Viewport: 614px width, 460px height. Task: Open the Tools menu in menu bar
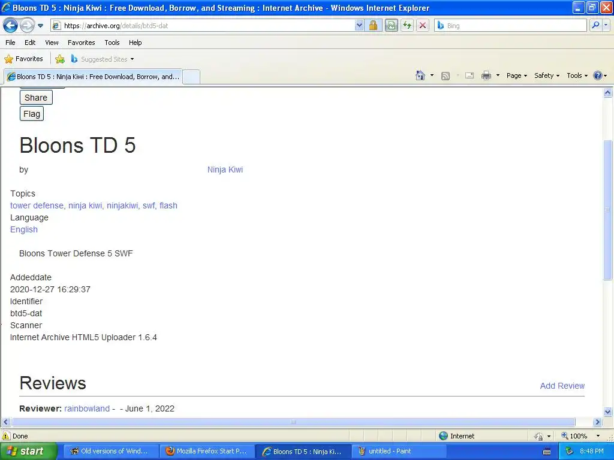[x=112, y=43]
